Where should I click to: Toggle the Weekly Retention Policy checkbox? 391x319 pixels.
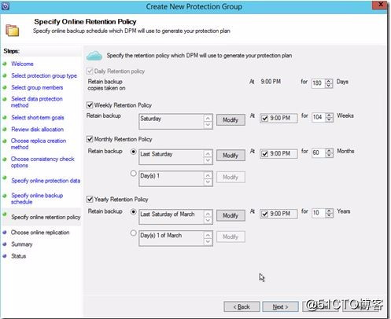pos(90,105)
